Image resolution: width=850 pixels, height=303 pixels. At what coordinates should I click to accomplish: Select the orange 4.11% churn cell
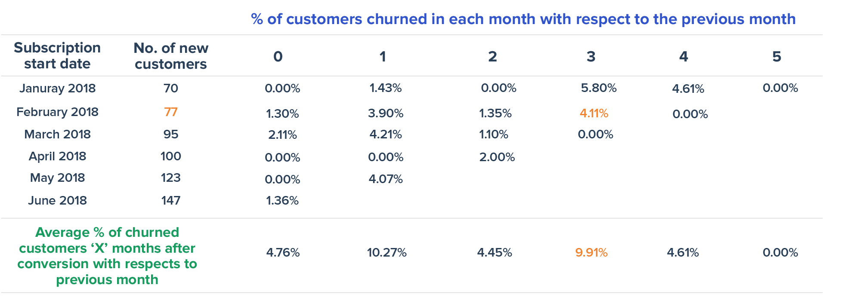pyautogui.click(x=594, y=113)
